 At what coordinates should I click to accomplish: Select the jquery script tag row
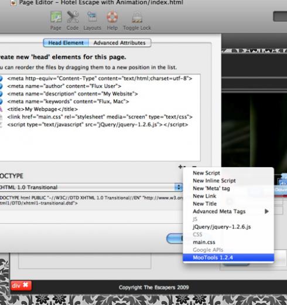(x=100, y=124)
